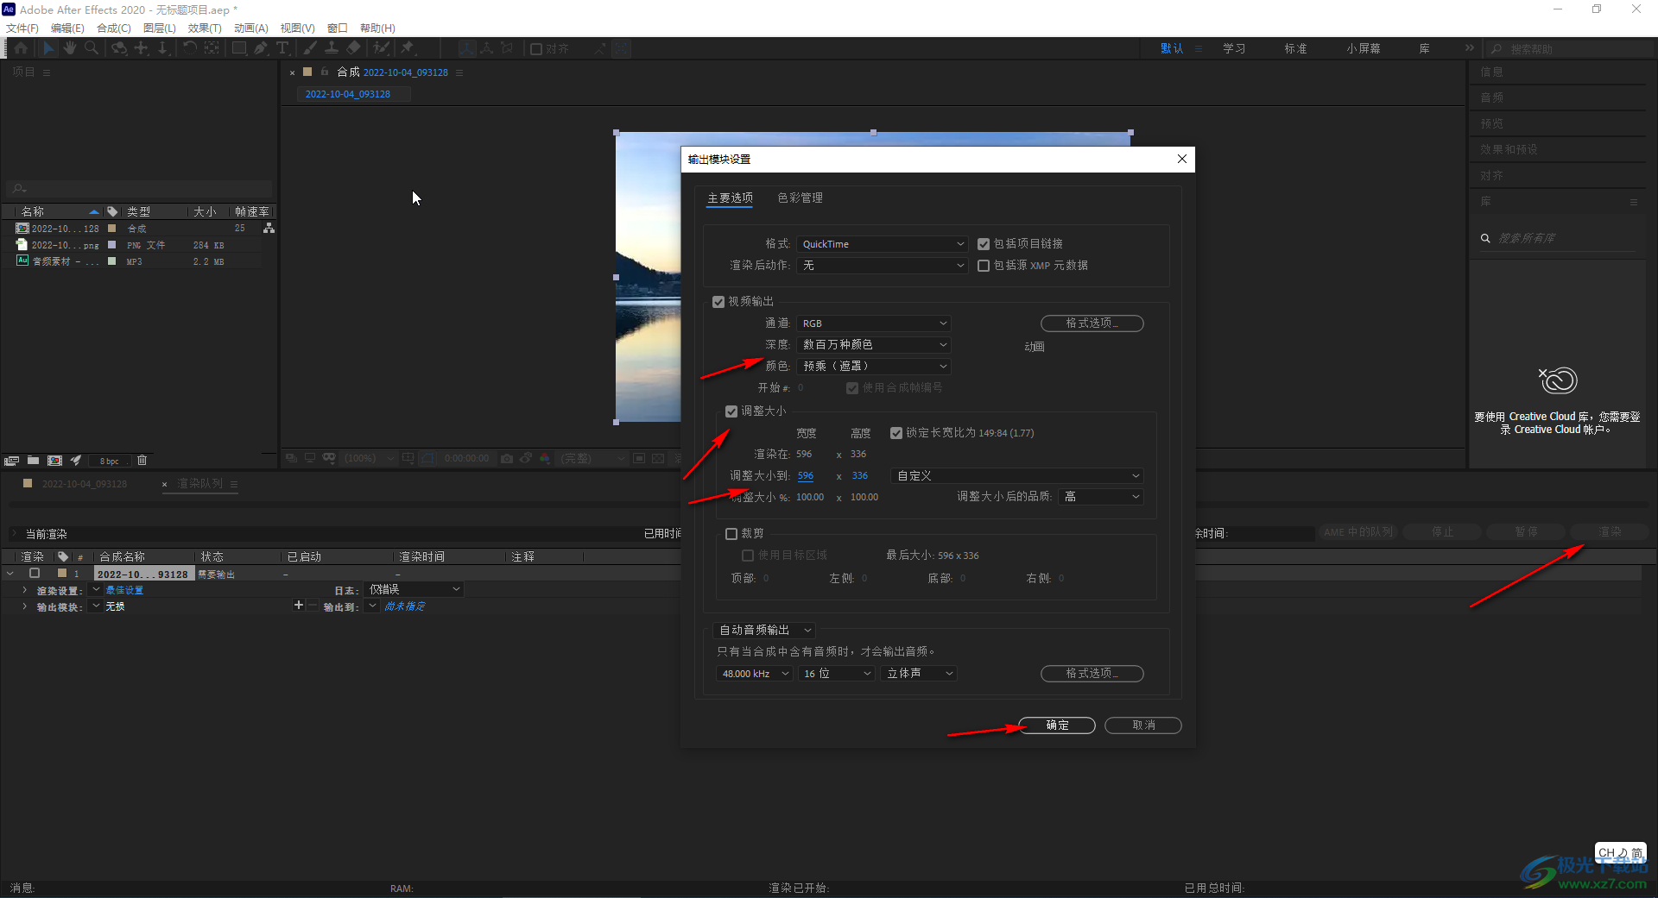This screenshot has height=898, width=1658.
Task: Click the 尚未指定 output destination link
Action: tap(404, 606)
